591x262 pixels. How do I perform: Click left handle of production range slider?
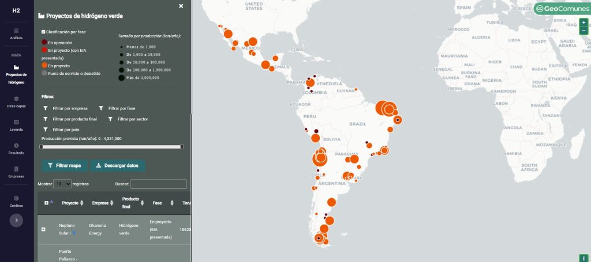(42, 147)
